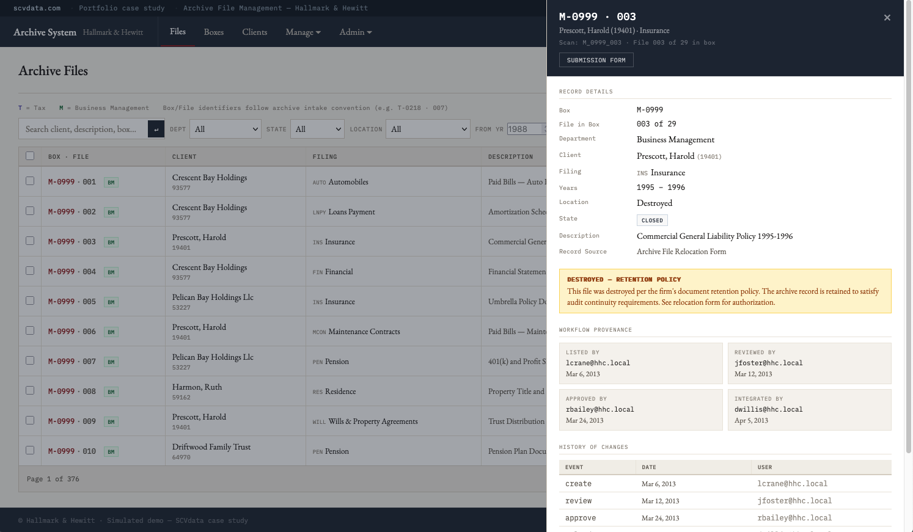Viewport: 913px width, 532px height.
Task: Click scvdata.com in the top bar
Action: coord(37,8)
